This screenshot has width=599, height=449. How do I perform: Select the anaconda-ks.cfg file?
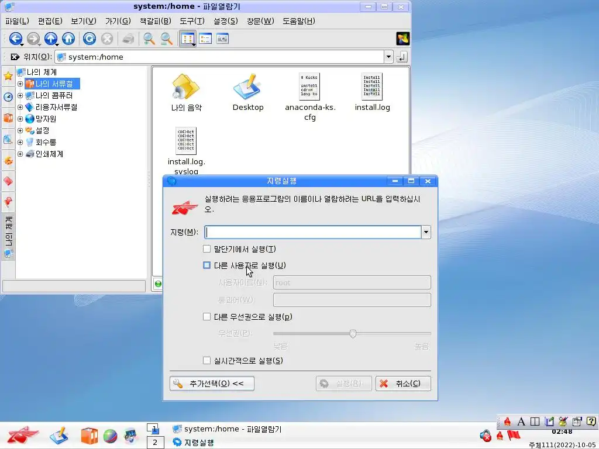[x=310, y=98]
